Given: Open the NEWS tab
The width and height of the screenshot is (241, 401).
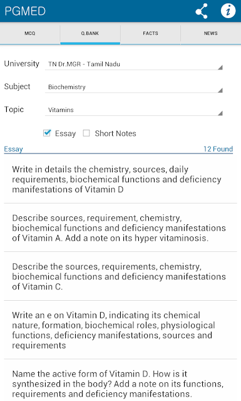Looking at the screenshot, I should pyautogui.click(x=211, y=33).
